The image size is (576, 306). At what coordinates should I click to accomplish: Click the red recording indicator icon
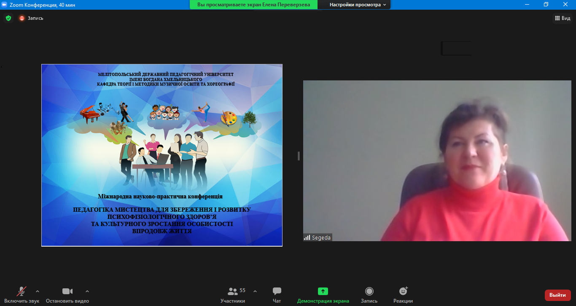22,18
